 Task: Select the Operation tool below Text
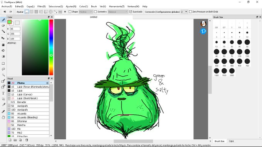click(3, 99)
